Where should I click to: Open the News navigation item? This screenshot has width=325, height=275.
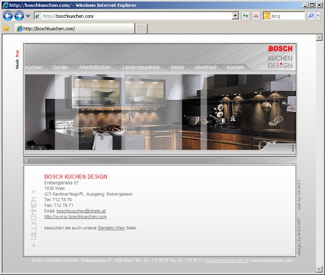177,67
